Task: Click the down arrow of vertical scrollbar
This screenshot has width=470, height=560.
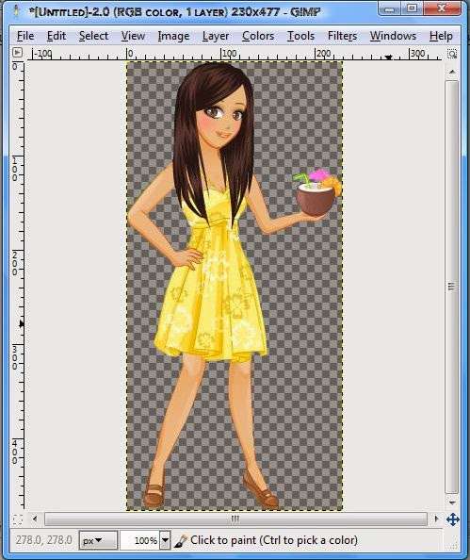Action: pyautogui.click(x=452, y=502)
